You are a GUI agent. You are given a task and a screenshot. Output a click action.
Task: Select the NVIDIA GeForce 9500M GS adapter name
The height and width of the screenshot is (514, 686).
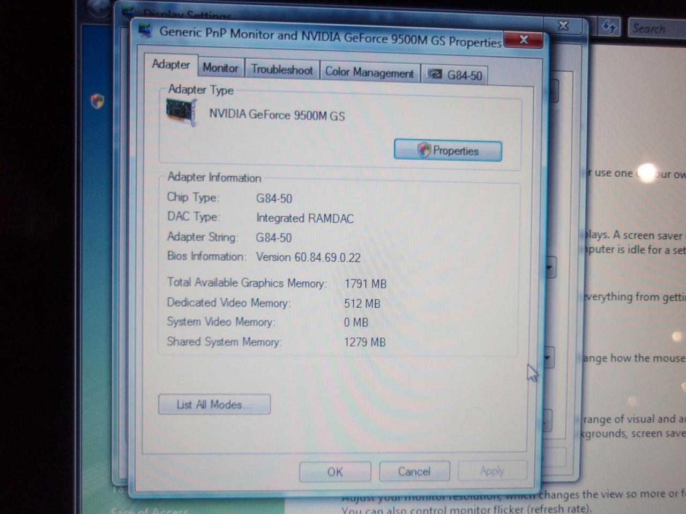[x=277, y=115]
